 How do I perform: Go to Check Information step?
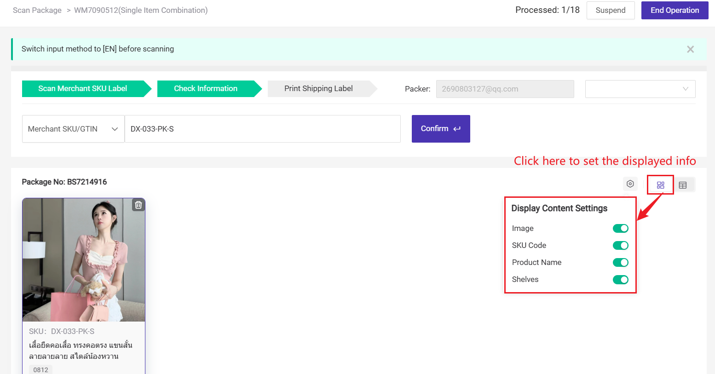coord(209,89)
